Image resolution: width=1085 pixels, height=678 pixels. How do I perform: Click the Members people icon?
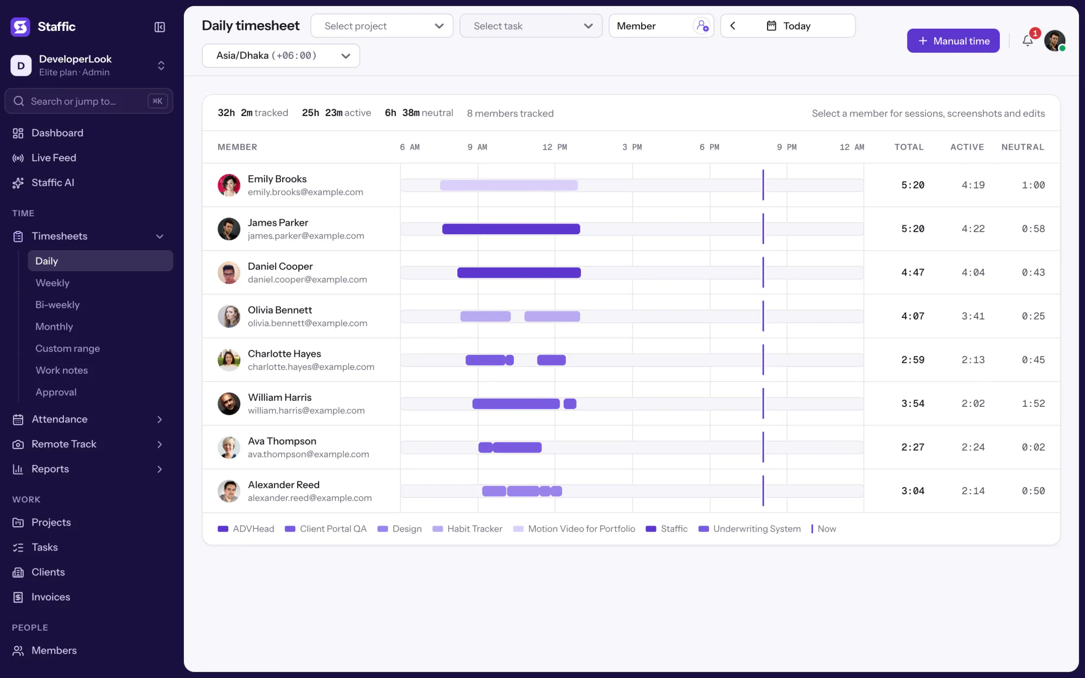(x=18, y=650)
